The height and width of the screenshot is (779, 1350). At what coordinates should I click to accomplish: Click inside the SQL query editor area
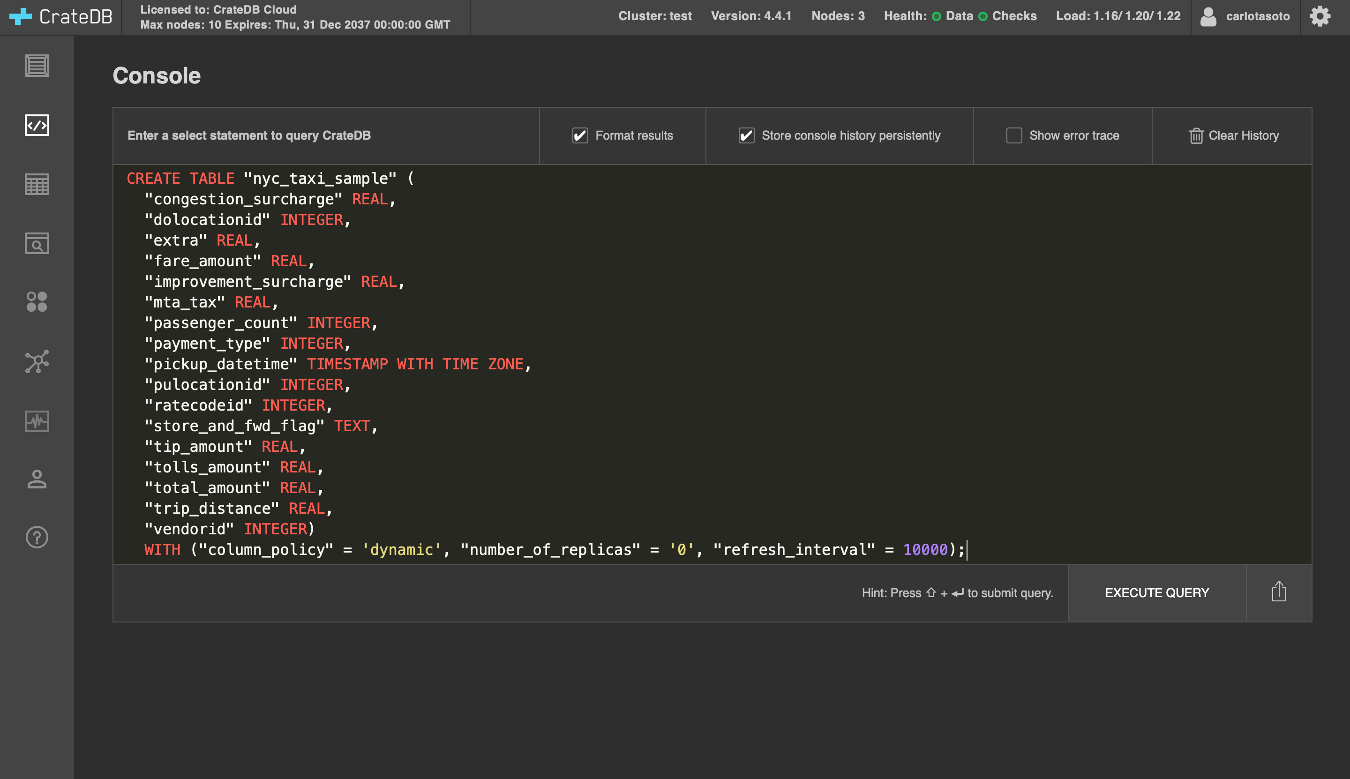(712, 364)
